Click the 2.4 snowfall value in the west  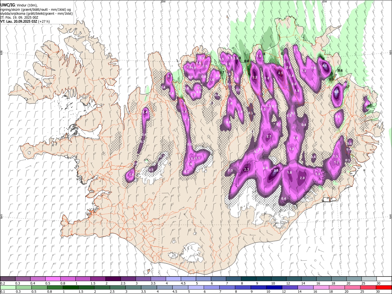(145, 112)
